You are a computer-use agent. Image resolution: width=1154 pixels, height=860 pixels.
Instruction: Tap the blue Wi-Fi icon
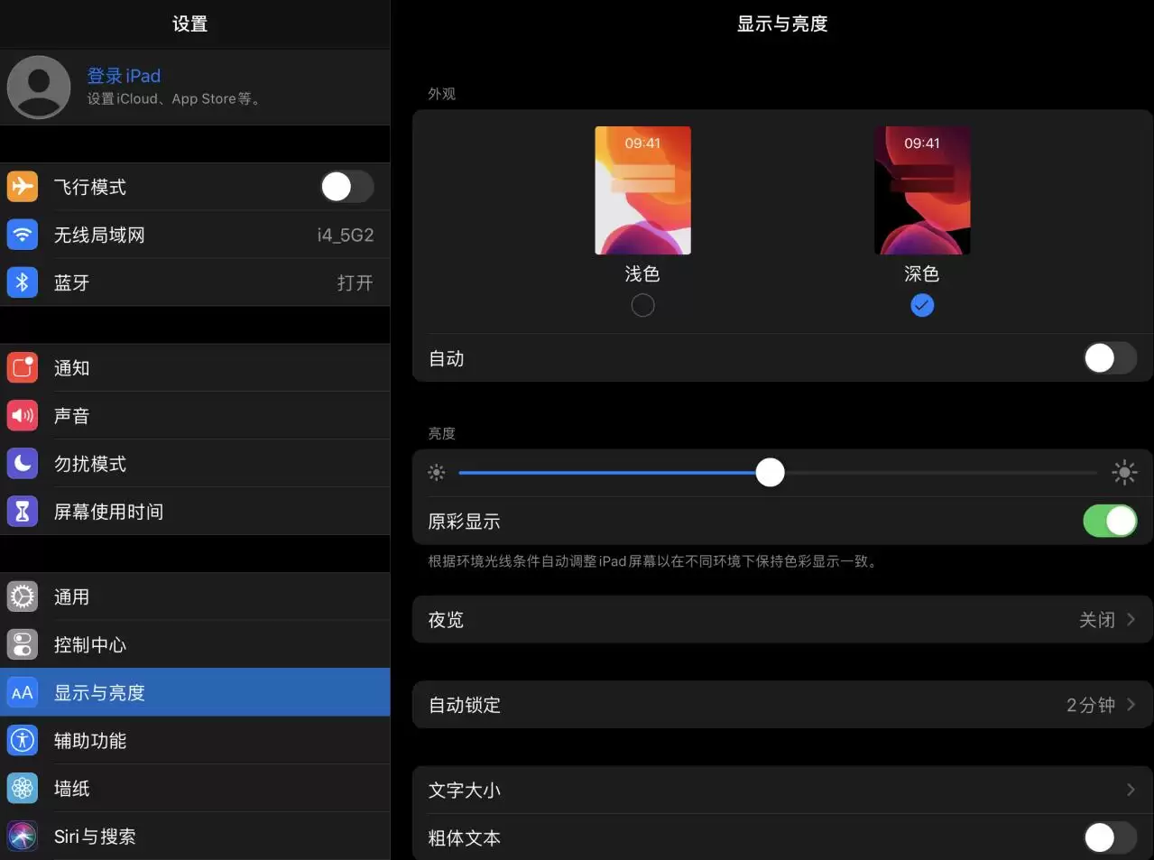pyautogui.click(x=23, y=235)
